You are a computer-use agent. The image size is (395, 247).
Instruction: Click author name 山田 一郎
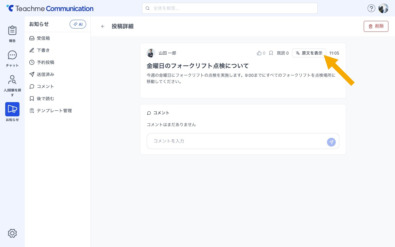coord(167,53)
